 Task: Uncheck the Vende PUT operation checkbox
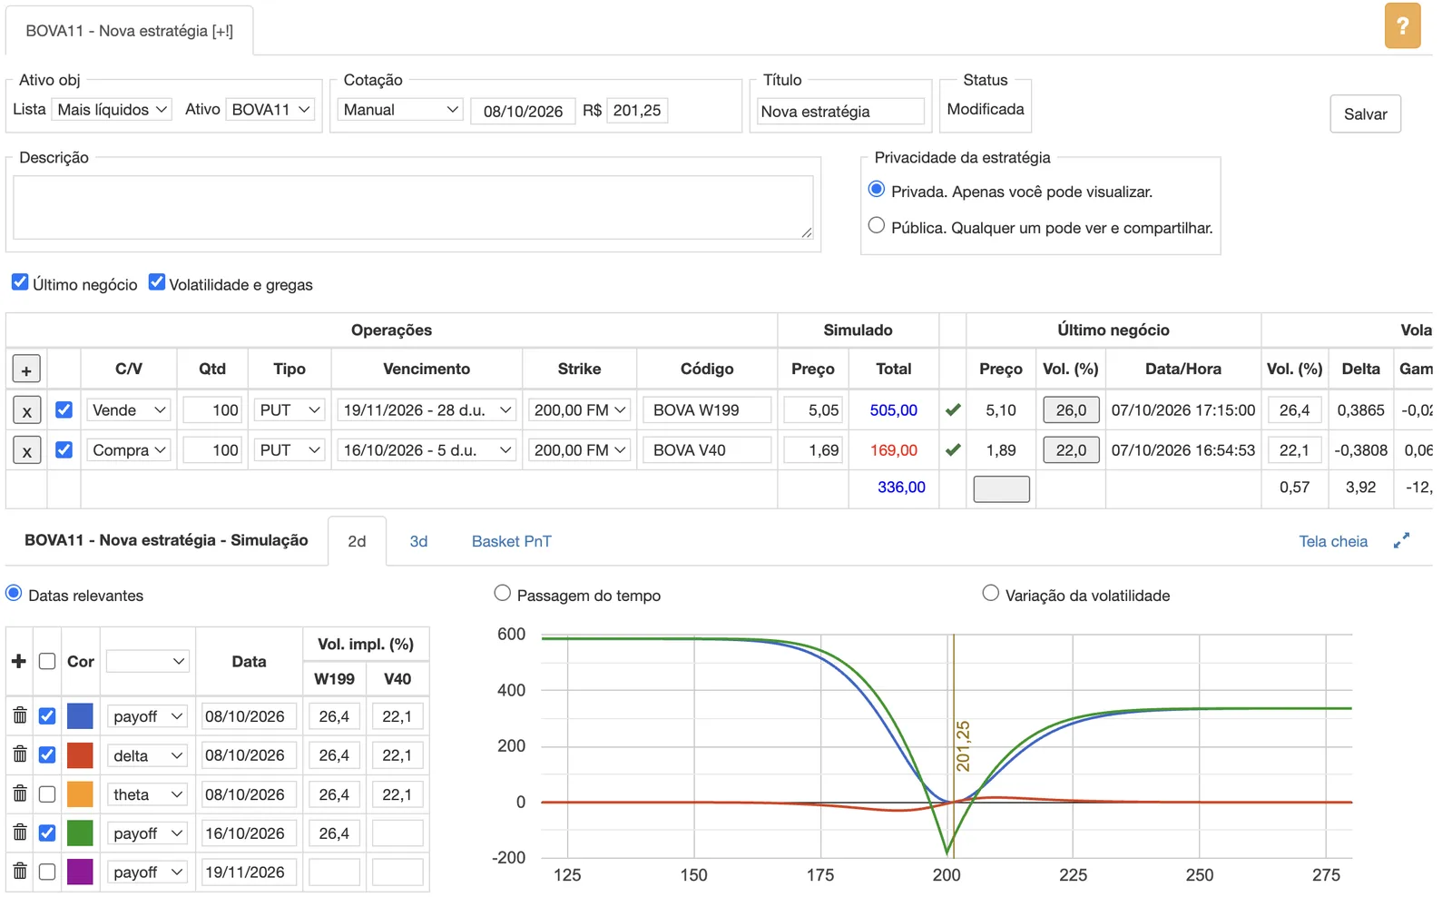tap(64, 410)
